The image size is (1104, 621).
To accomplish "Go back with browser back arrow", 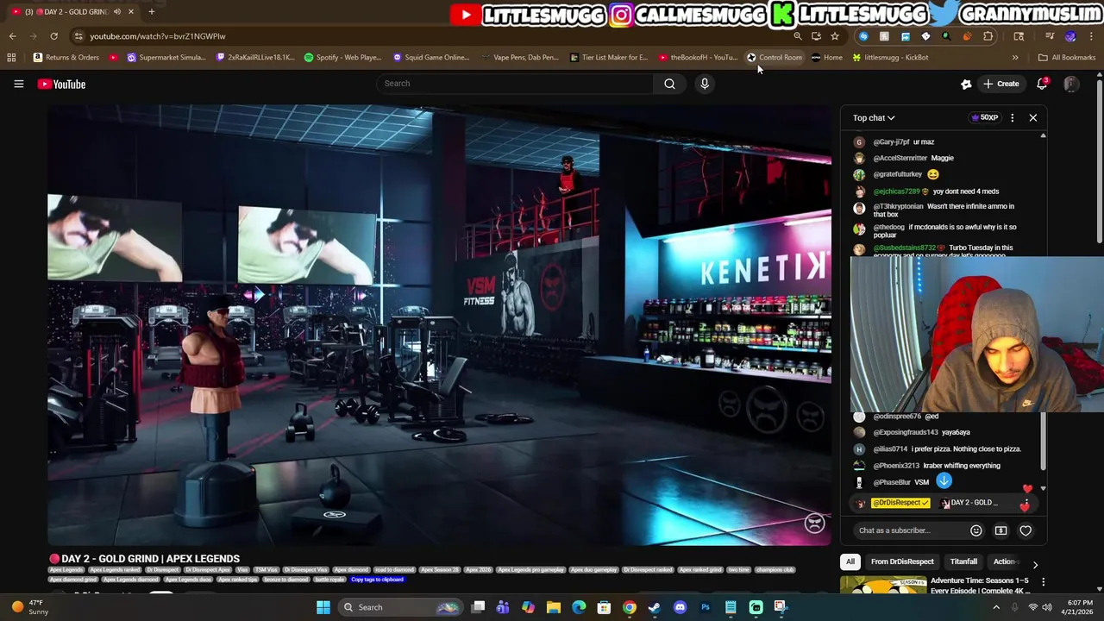I will 12,36.
